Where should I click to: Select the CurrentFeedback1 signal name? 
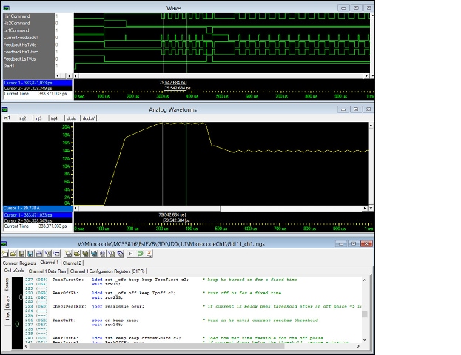21,36
